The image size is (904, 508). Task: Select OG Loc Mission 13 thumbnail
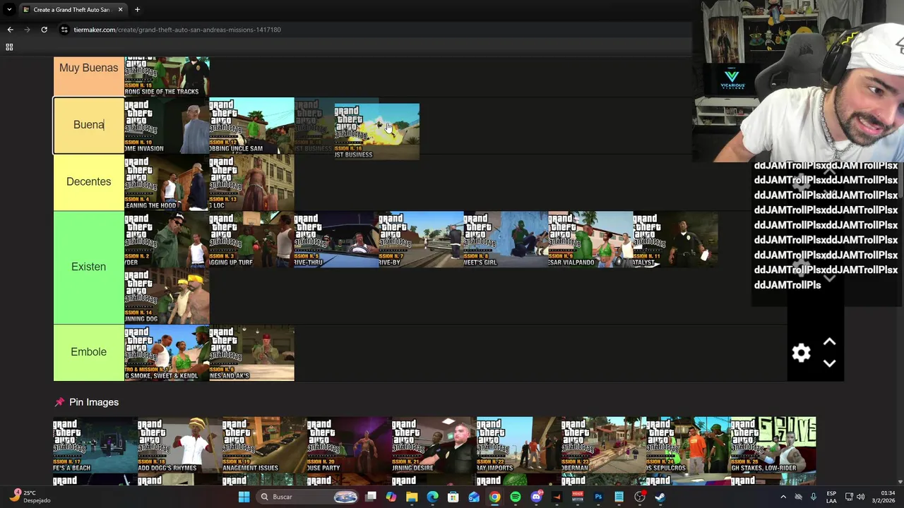coord(251,183)
